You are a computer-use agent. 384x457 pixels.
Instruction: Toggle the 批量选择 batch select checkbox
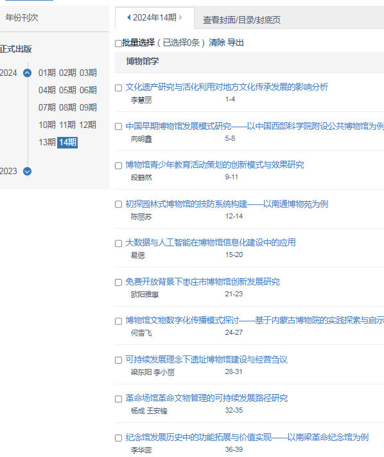[x=118, y=44]
